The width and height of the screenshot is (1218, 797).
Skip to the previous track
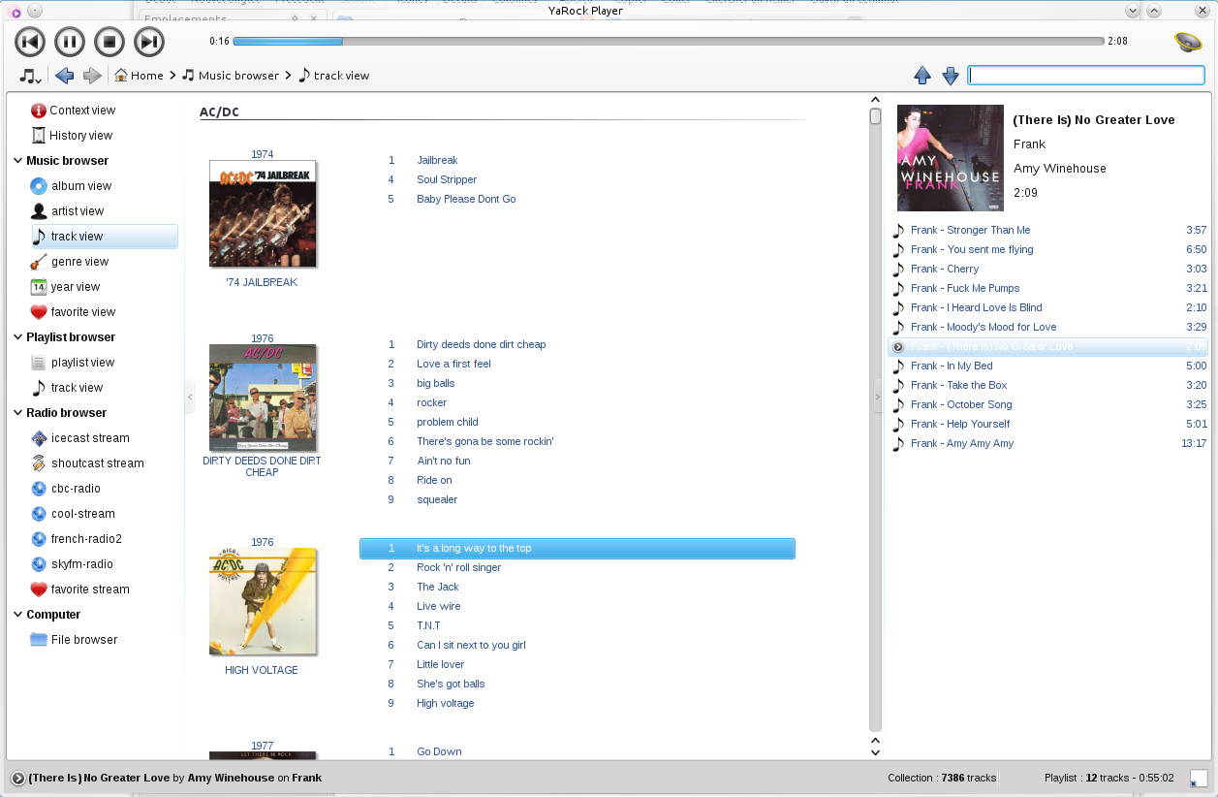coord(30,42)
